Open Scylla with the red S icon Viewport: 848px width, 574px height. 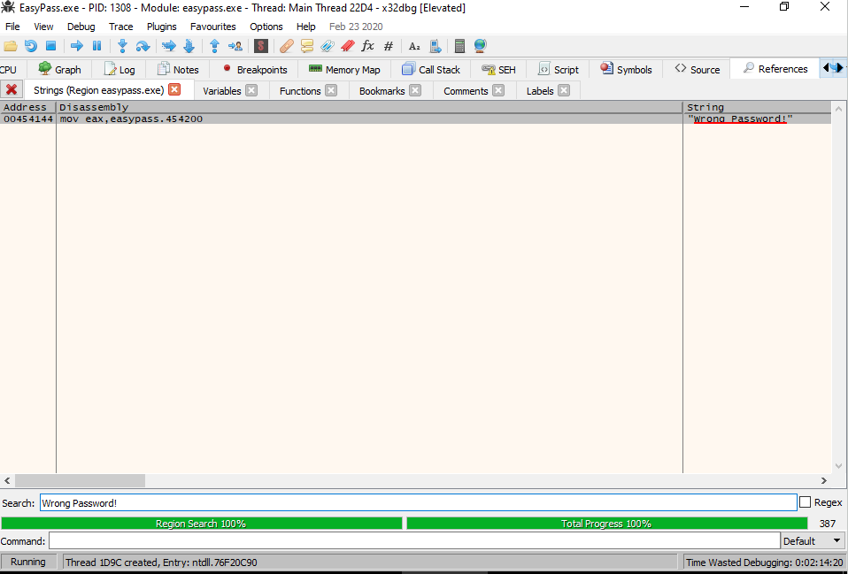[x=261, y=46]
